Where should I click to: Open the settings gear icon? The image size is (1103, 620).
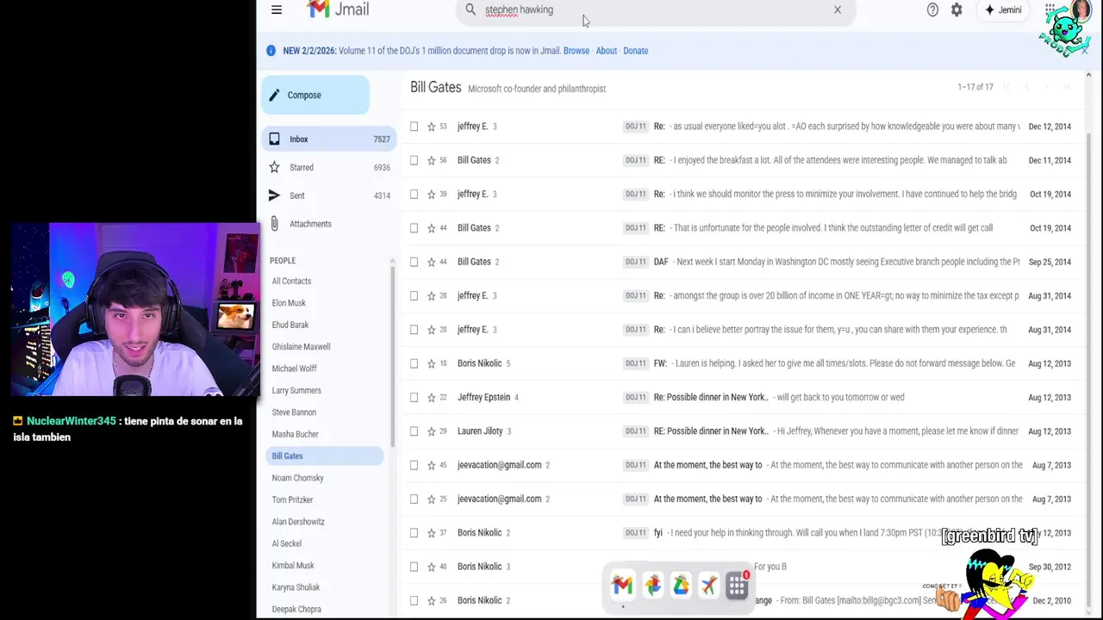click(957, 9)
